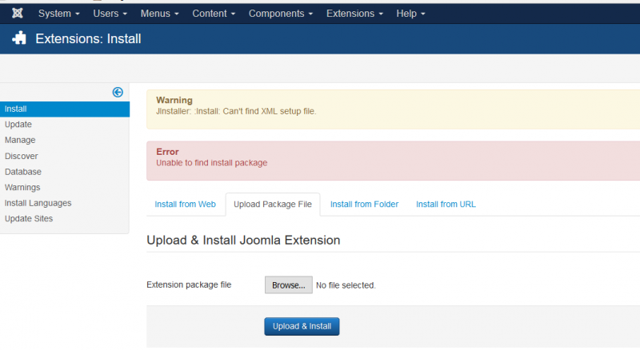Click the 'Upload & Install Joomla Extension' heading

[x=243, y=241]
